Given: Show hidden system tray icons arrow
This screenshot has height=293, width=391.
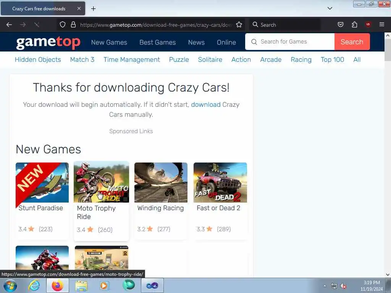Looking at the screenshot, I should point(325,286).
